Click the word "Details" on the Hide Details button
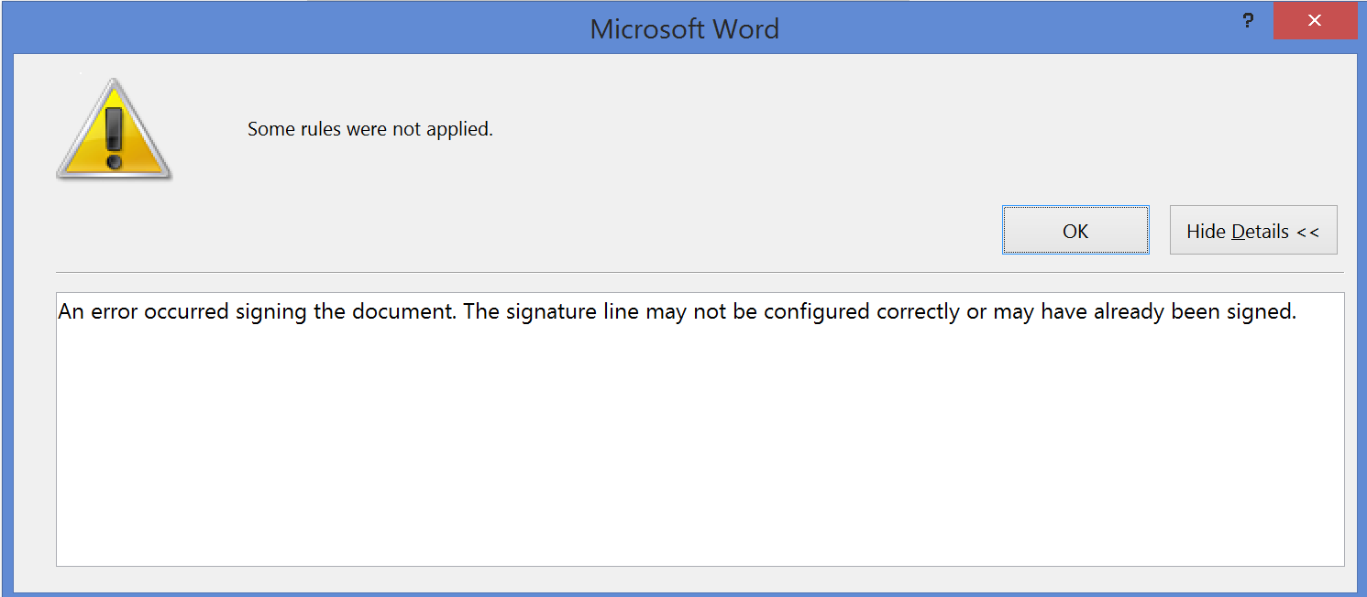This screenshot has width=1367, height=597. 1261,232
